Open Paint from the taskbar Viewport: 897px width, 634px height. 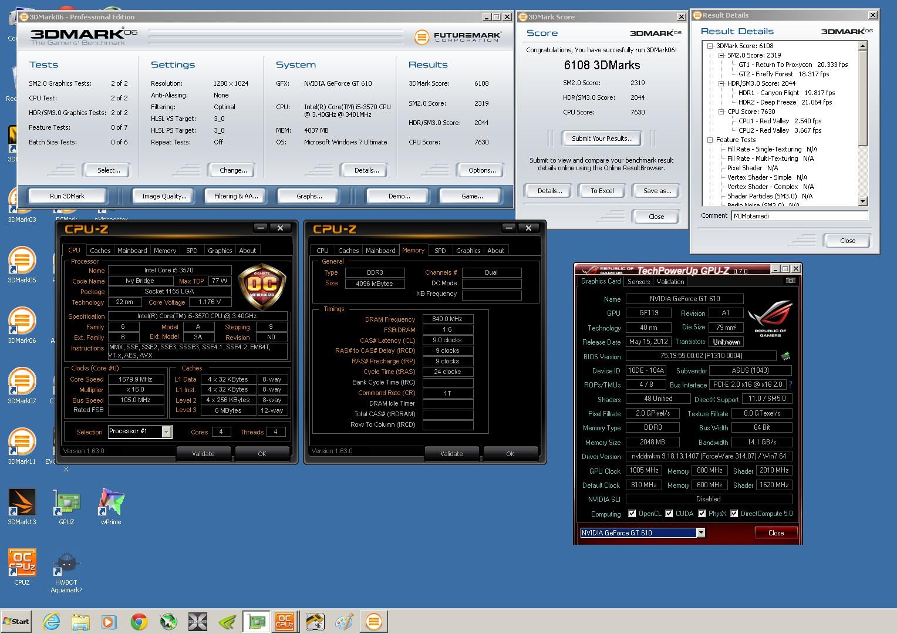pyautogui.click(x=344, y=621)
